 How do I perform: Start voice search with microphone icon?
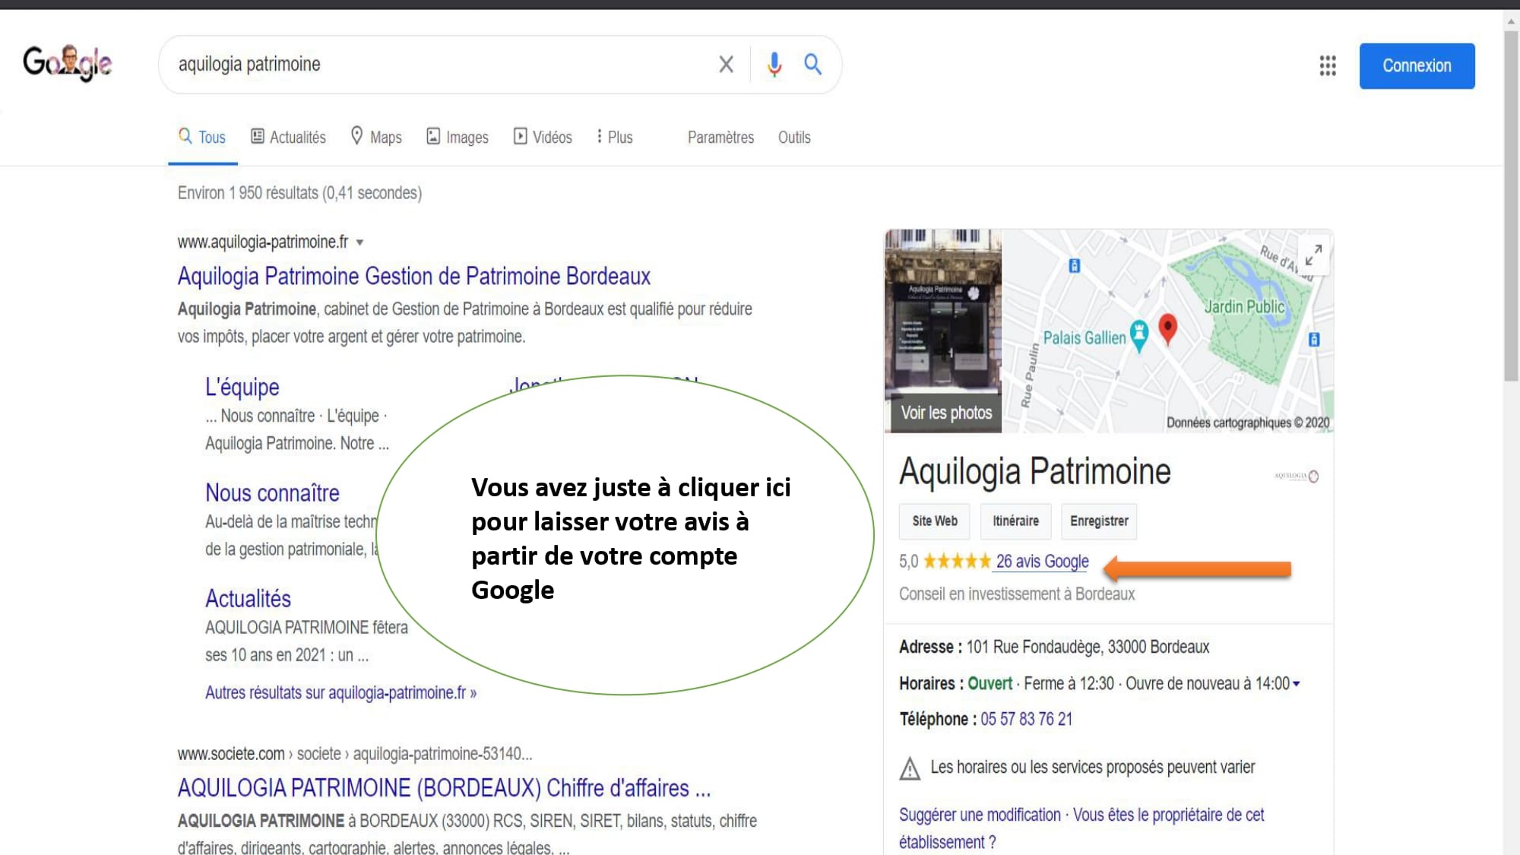tap(774, 65)
